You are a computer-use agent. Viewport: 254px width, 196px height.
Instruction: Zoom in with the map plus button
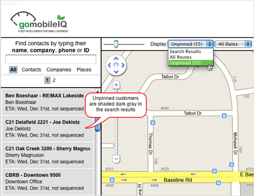point(116,85)
